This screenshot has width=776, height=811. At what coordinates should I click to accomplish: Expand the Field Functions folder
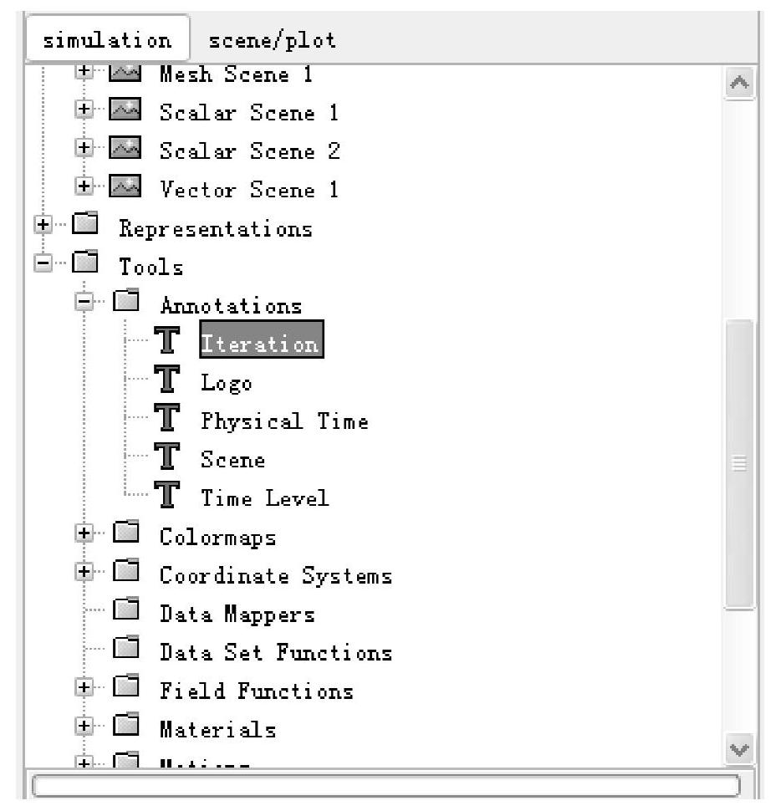[x=84, y=691]
